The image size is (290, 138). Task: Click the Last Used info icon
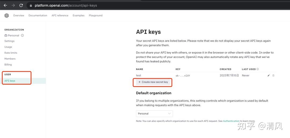point(258,69)
